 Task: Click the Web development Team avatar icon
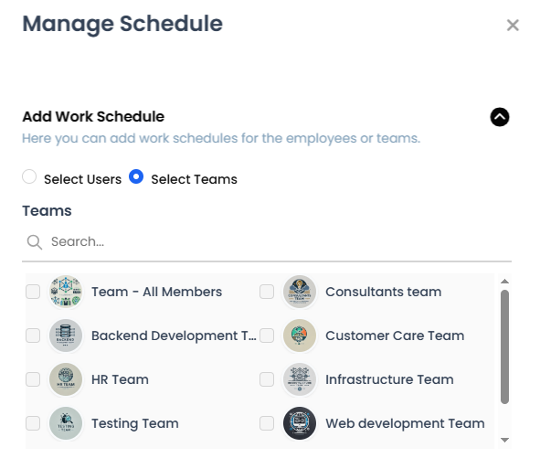[x=300, y=423]
